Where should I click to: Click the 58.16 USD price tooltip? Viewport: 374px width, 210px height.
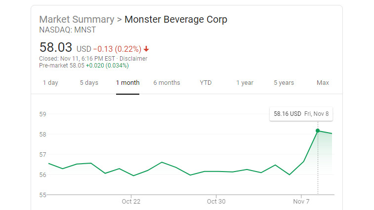click(301, 114)
